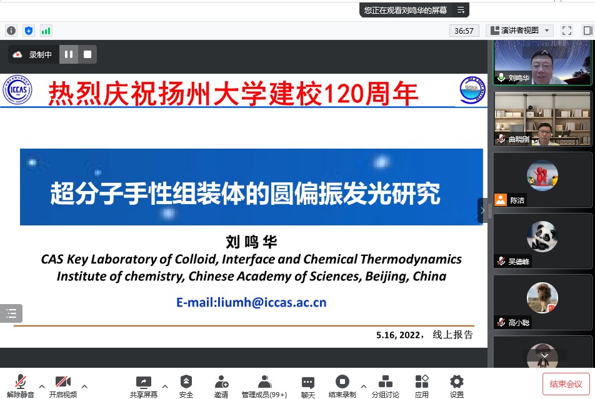Click the Invite (邀请) icon

click(221, 386)
